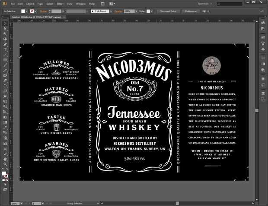Launch Adobe Bridge from the menu bar
Screen dimensions: 268x206
click(102, 4)
